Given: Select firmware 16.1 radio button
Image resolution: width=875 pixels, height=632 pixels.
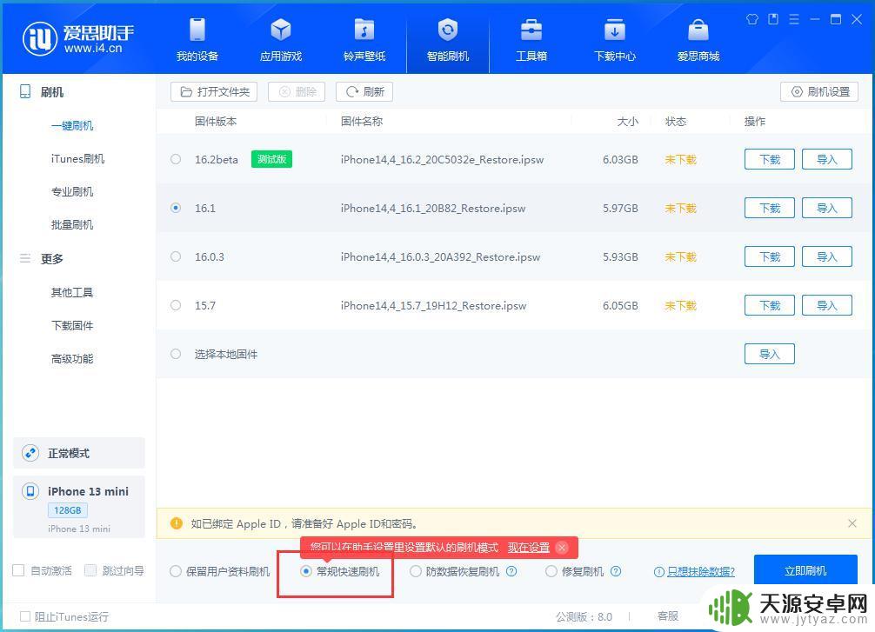Looking at the screenshot, I should tap(176, 208).
